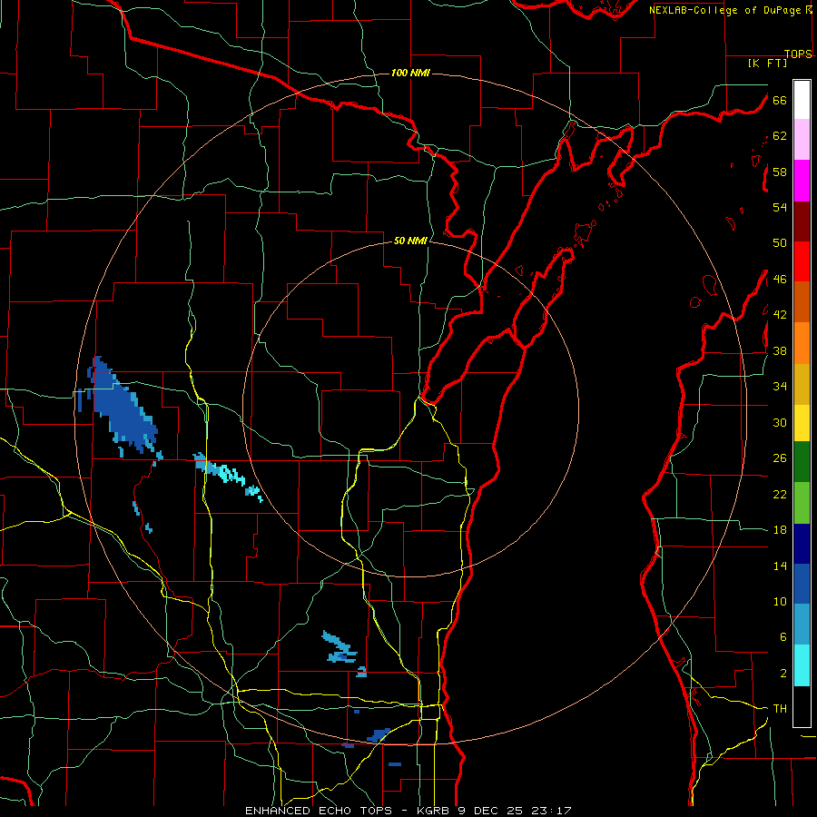Click the "2" legend value

coord(783,674)
